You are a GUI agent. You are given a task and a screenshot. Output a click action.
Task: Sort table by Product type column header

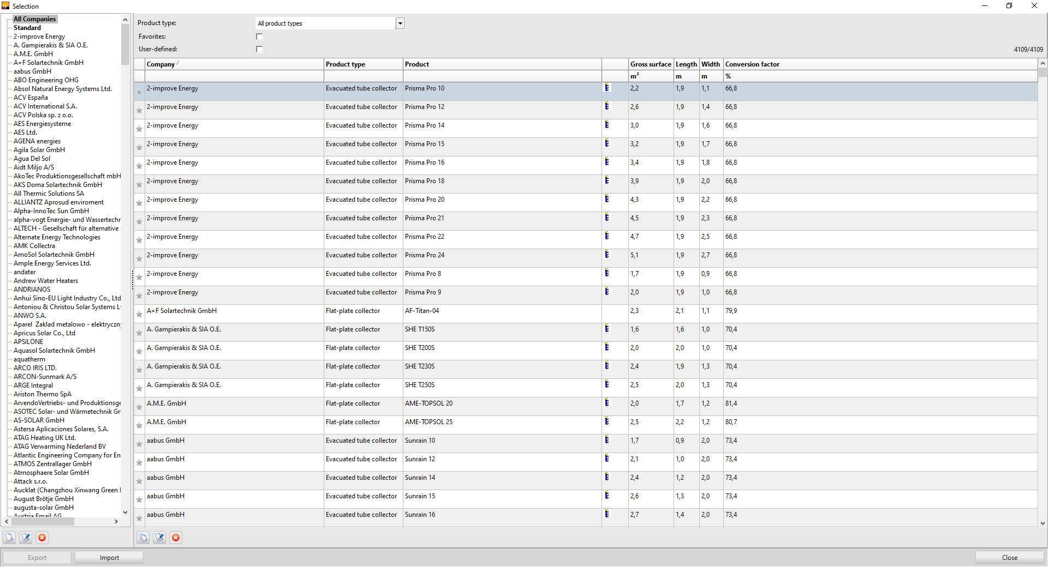point(364,64)
